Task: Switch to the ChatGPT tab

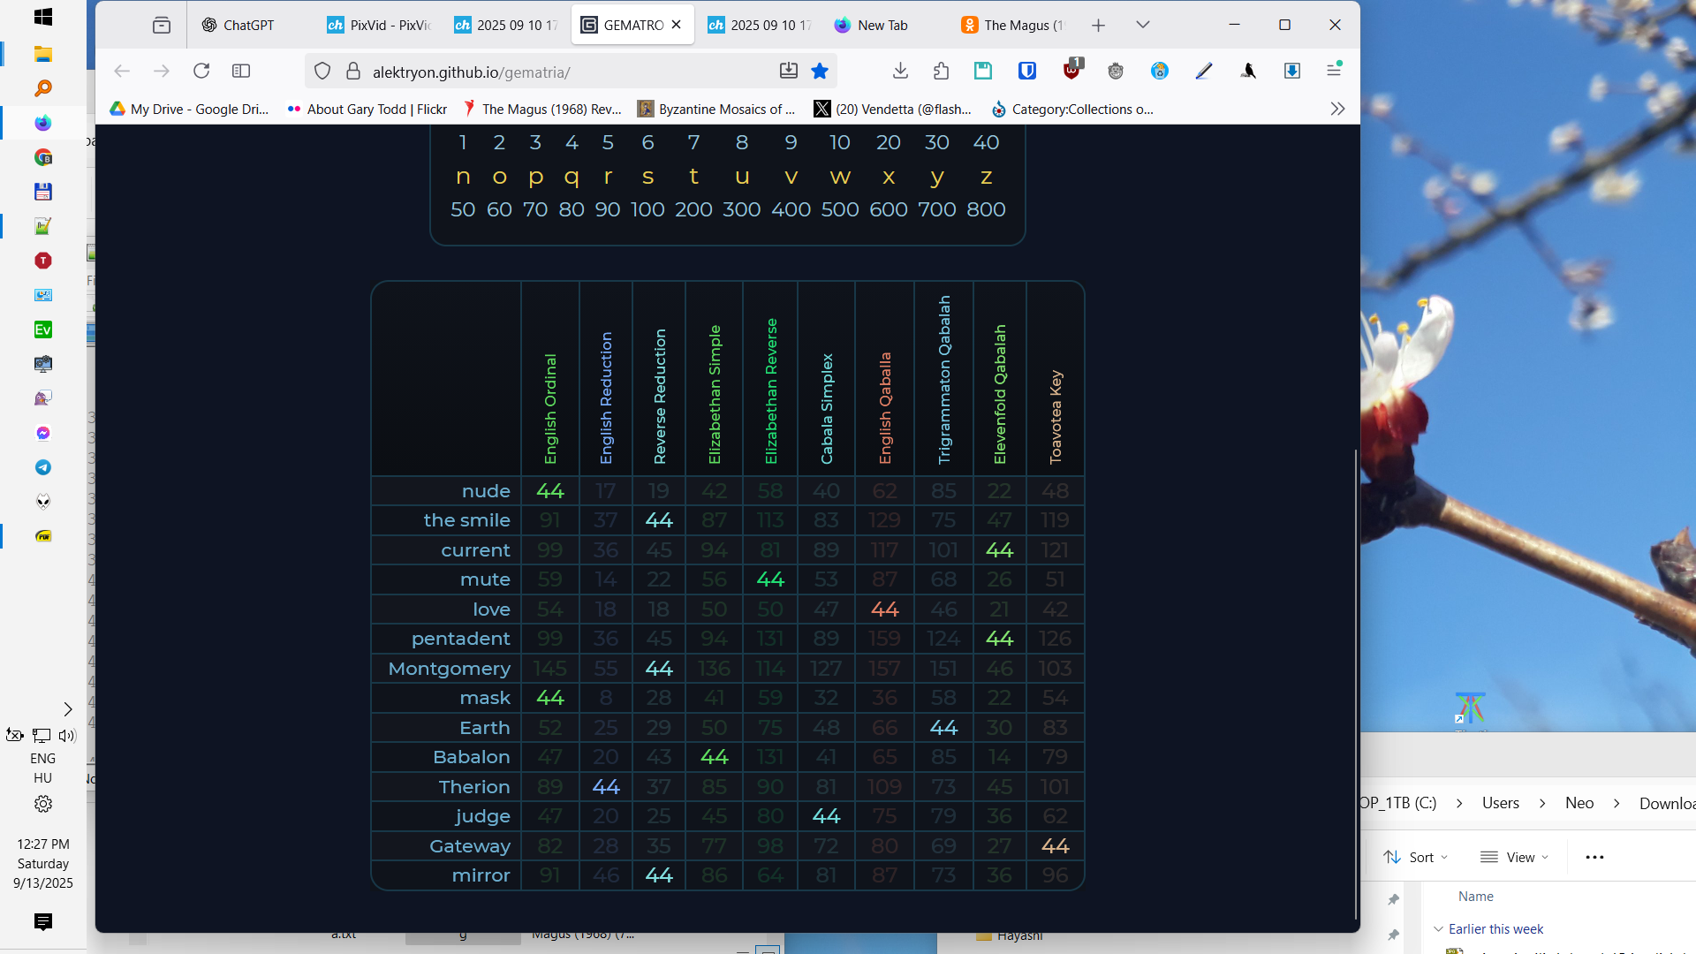Action: (248, 25)
